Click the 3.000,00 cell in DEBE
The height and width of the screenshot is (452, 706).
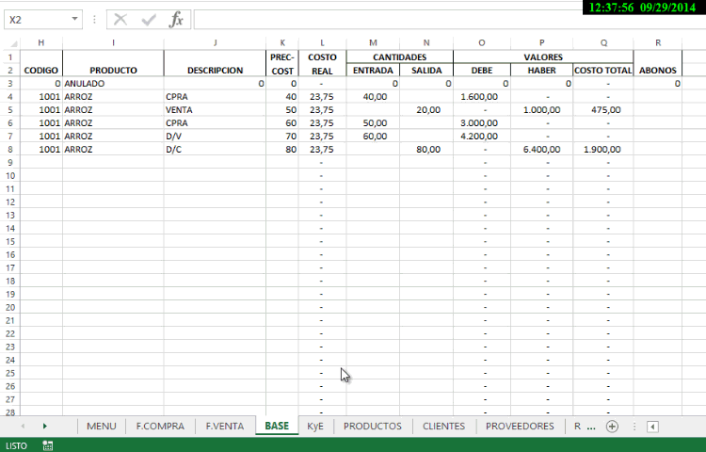[x=482, y=123]
